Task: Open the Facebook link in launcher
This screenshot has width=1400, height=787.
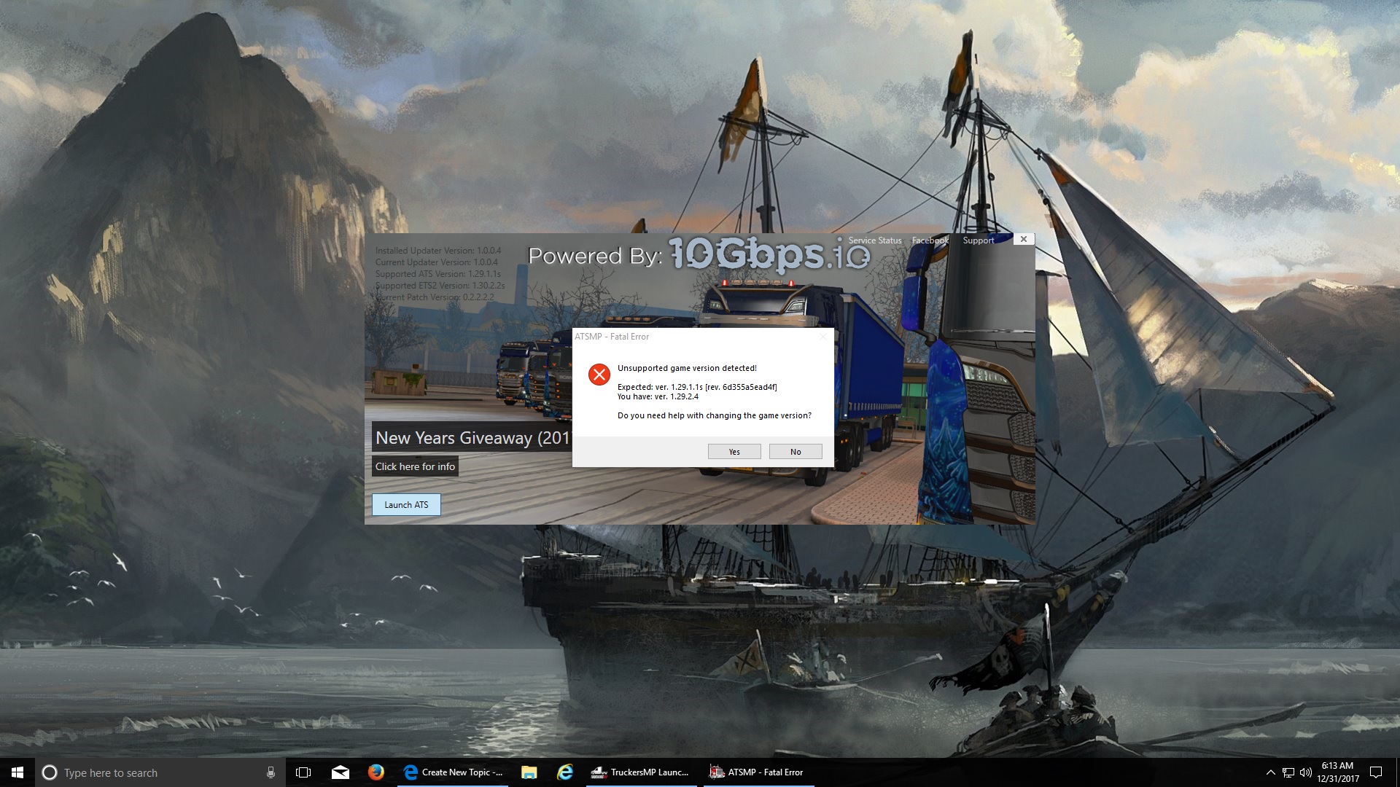Action: pos(930,240)
